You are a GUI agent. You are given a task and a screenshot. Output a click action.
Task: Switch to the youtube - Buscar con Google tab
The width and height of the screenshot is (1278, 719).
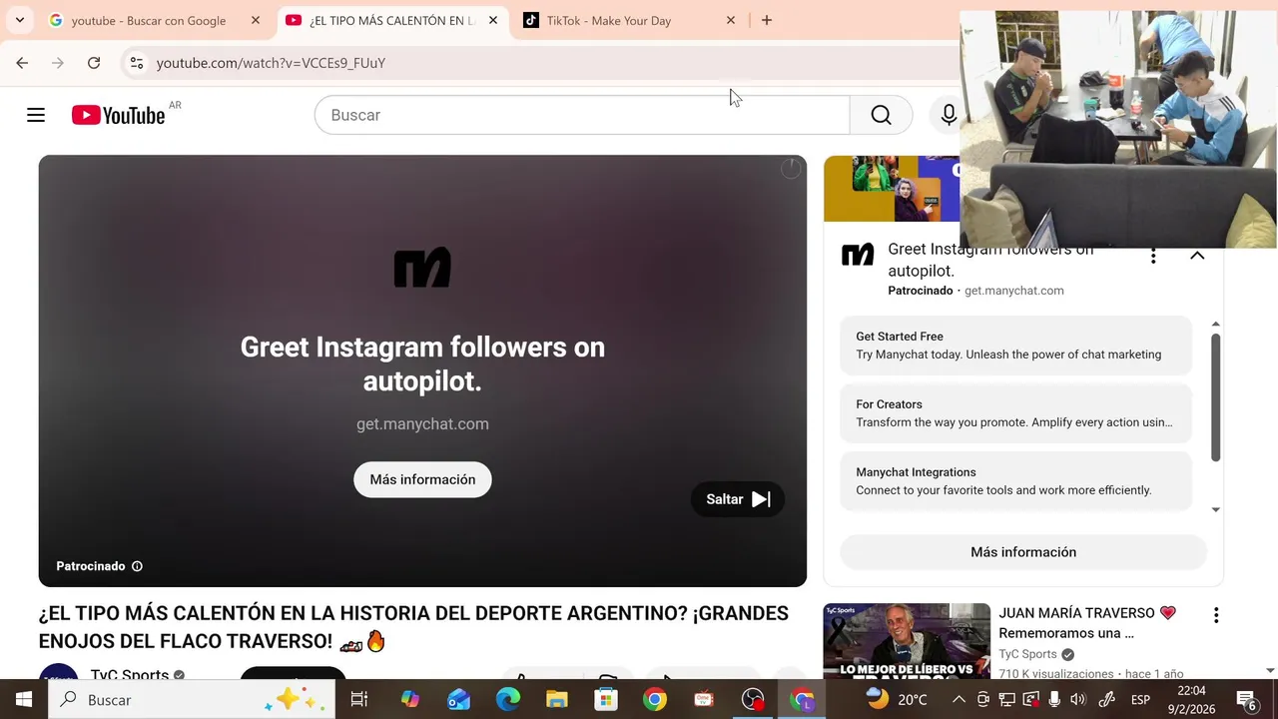tap(149, 20)
